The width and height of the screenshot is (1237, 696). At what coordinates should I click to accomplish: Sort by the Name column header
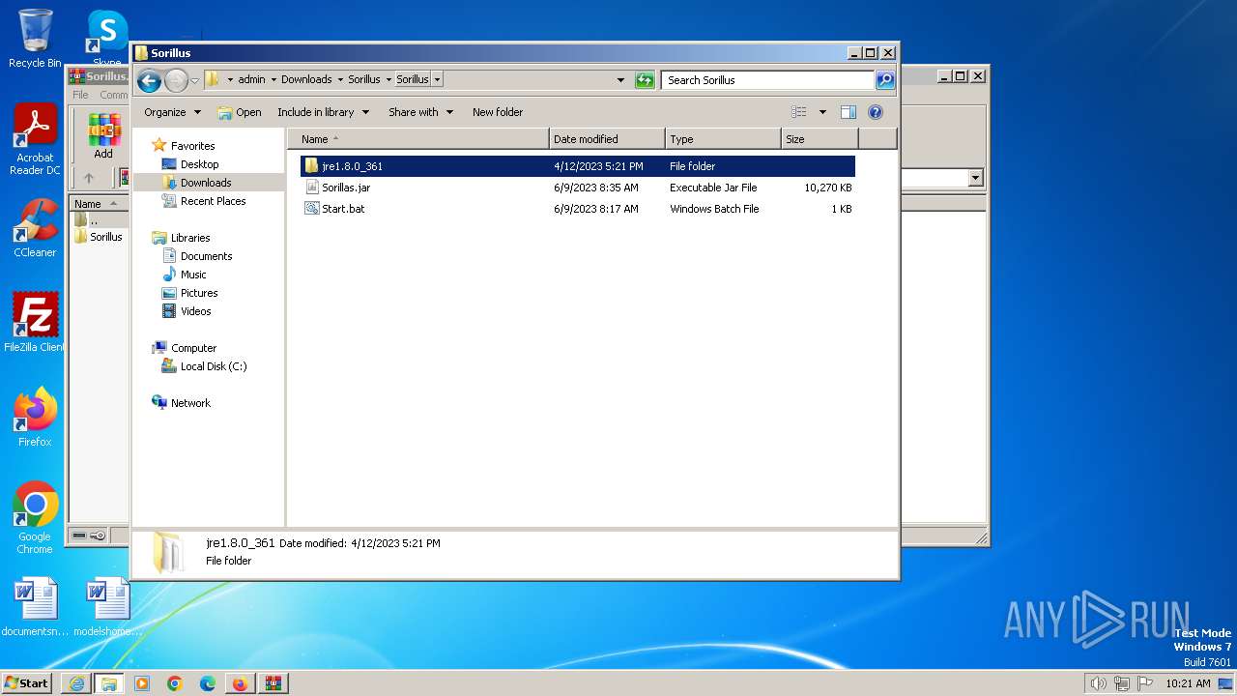coord(418,139)
